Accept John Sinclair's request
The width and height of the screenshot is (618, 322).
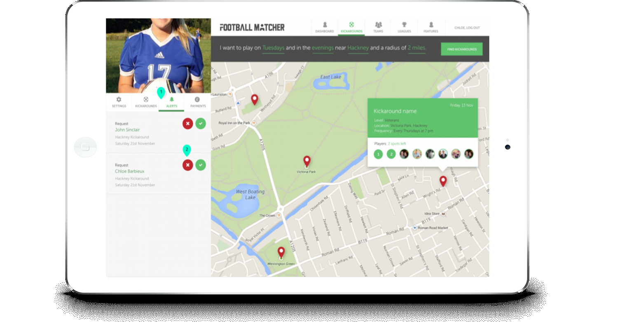(x=201, y=124)
